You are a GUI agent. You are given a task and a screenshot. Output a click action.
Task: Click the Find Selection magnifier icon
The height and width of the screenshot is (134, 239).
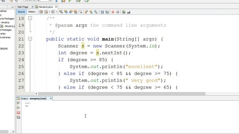point(61,12)
